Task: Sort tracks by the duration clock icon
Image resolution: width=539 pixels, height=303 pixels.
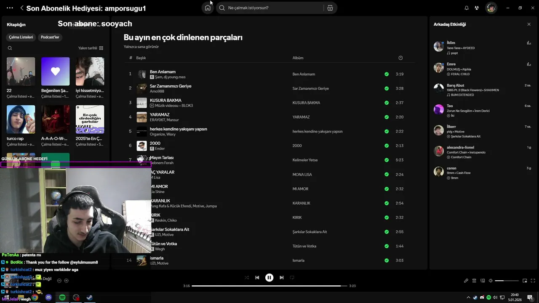Action: click(400, 58)
